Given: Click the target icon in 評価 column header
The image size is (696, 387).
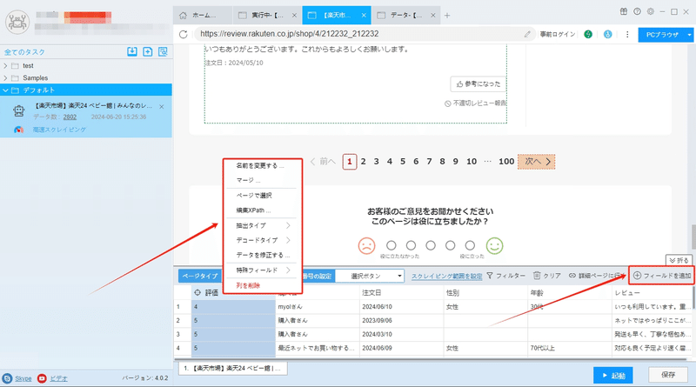Looking at the screenshot, I should 198,292.
